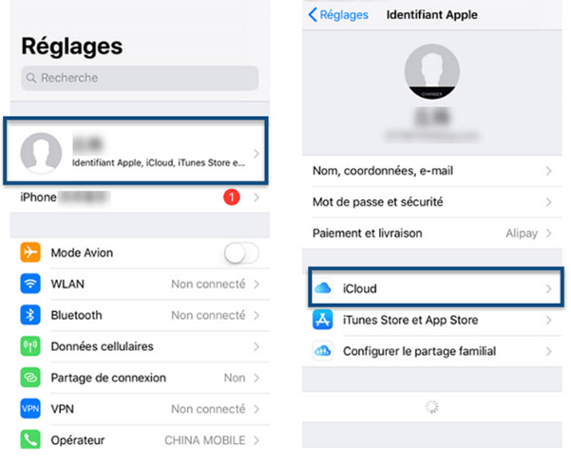Go back to Réglages
Viewport: 571px width, 463px height.
[338, 14]
